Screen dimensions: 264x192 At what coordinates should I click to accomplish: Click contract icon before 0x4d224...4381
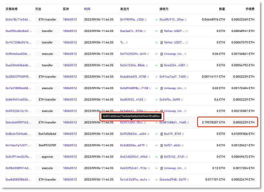(162, 65)
